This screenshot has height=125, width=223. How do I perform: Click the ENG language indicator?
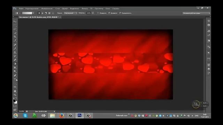(197, 116)
